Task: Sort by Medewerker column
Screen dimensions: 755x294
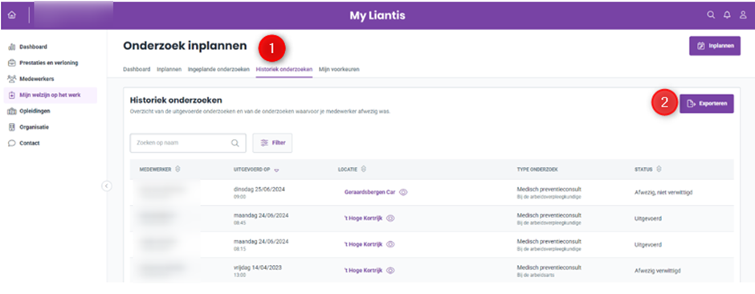Action: (x=178, y=169)
